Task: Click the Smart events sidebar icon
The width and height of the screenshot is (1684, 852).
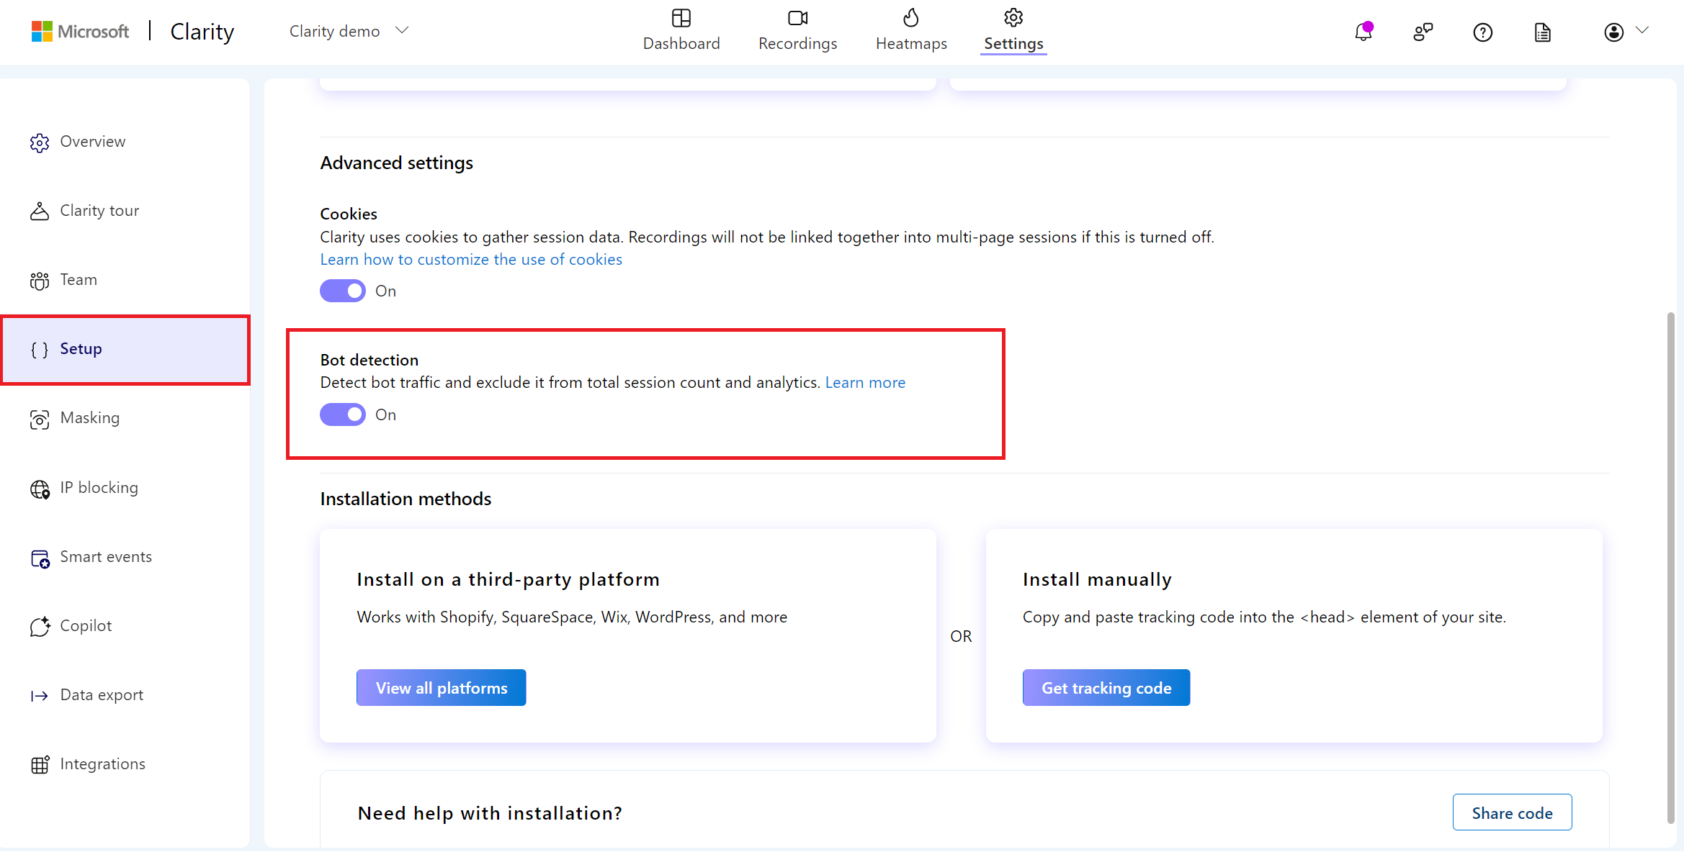Action: click(40, 556)
